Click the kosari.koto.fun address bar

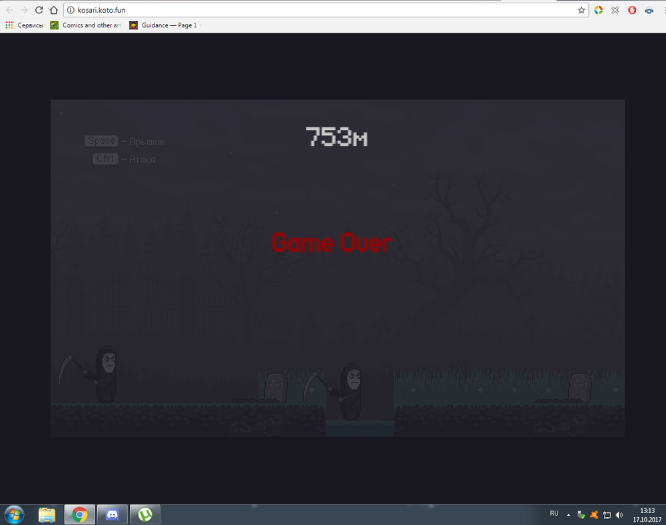pyautogui.click(x=320, y=10)
